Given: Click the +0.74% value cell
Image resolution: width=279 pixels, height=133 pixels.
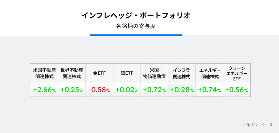Looking at the screenshot, I should (209, 90).
